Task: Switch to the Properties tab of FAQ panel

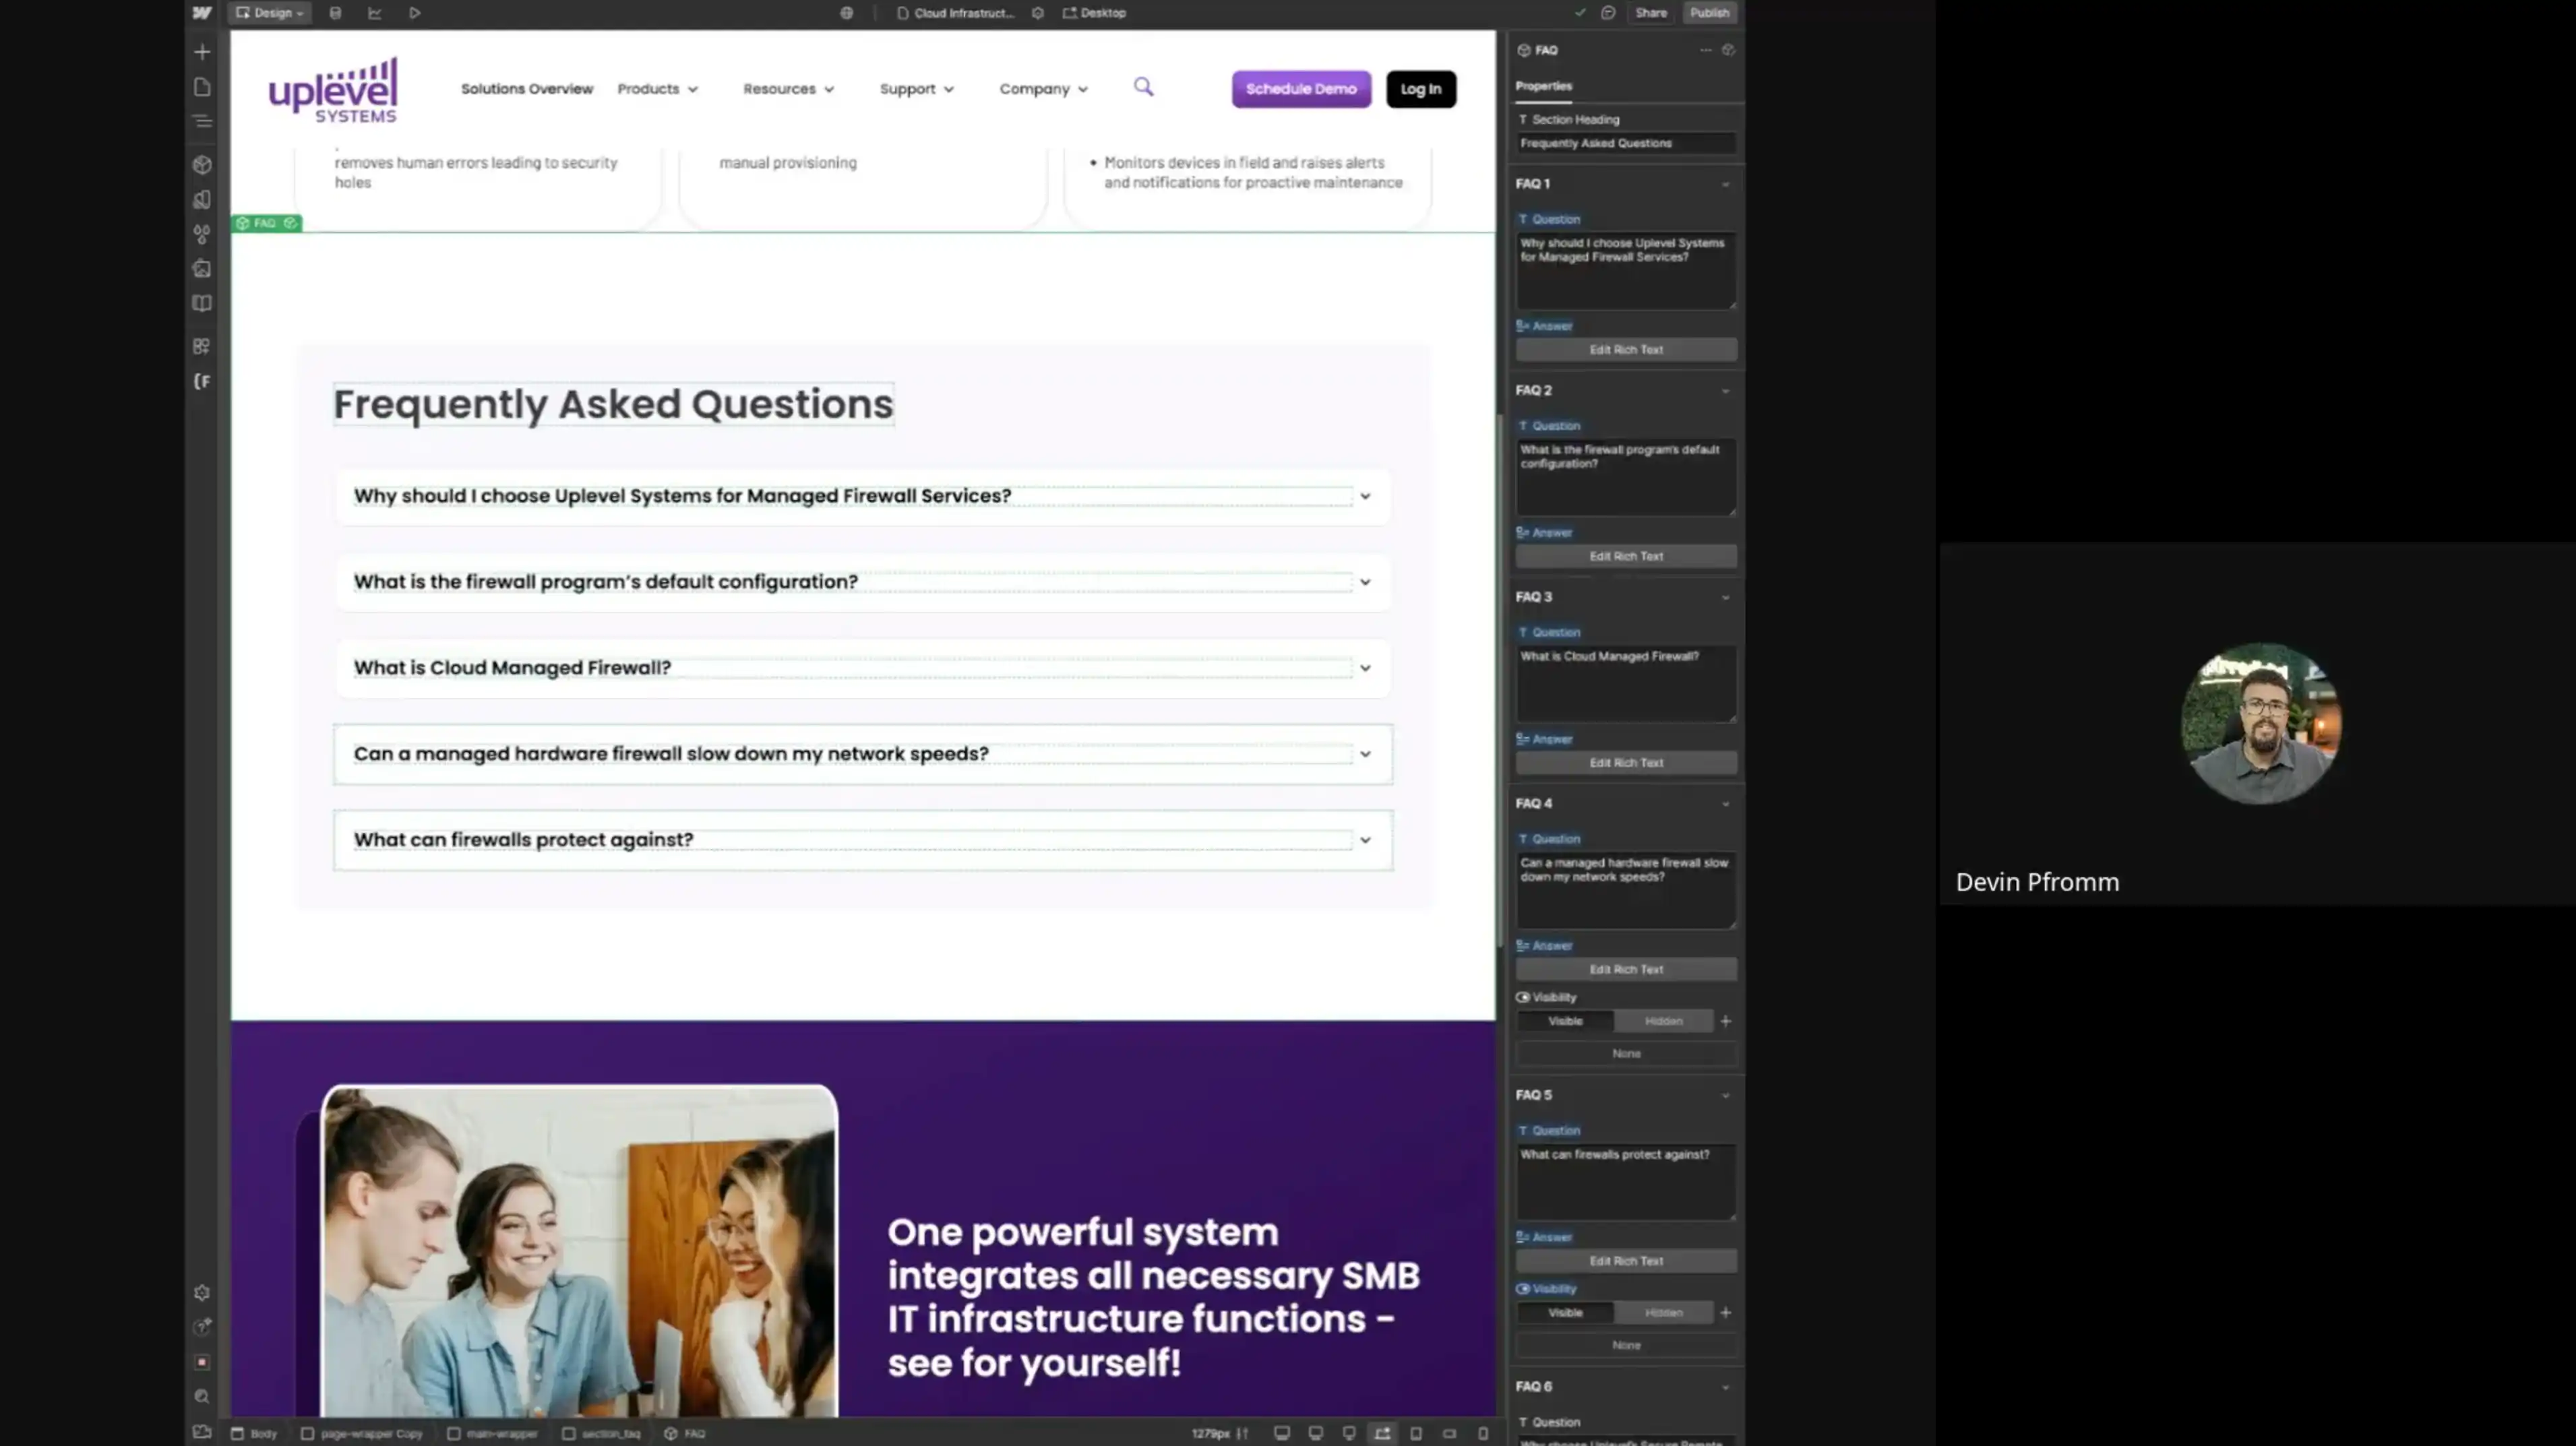Action: click(x=1543, y=86)
